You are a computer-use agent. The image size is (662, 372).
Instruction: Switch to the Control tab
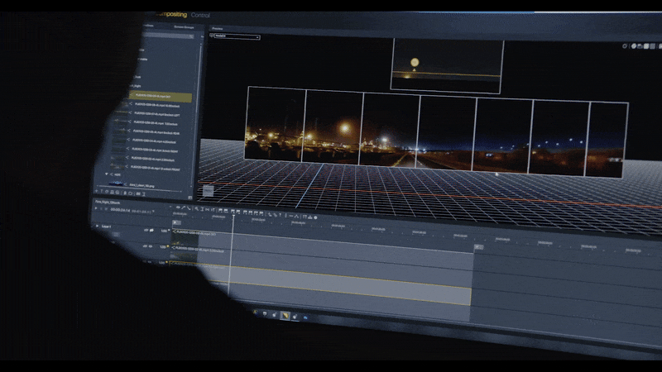click(x=200, y=15)
